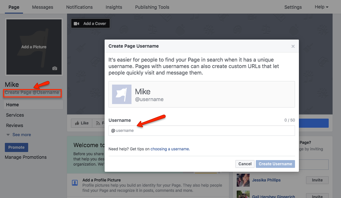341x198 pixels.
Task: Open the Publishing Tools tab
Action: pos(152,7)
